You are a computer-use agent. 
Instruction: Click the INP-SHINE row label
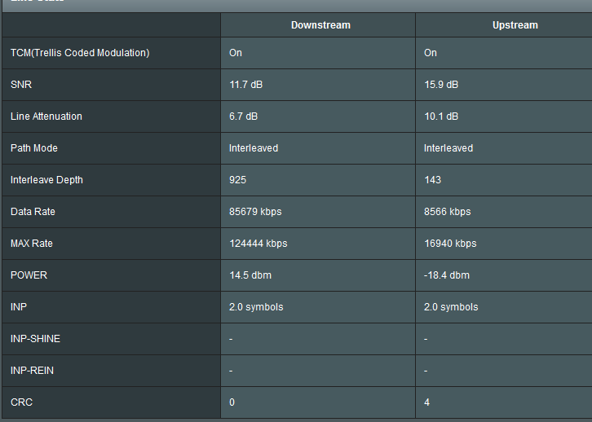tap(35, 339)
